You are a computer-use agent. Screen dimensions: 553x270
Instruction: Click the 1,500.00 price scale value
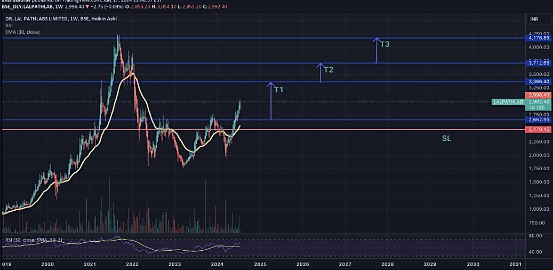539,182
